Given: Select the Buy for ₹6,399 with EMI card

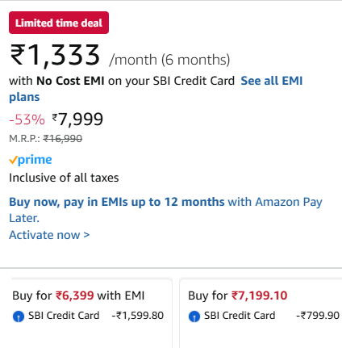Looking at the screenshot, I should coord(92,313).
